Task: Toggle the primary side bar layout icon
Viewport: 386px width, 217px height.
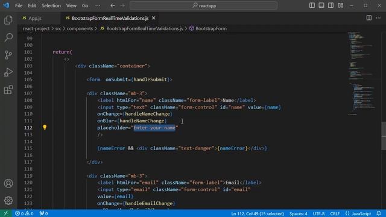Action: pyautogui.click(x=312, y=5)
